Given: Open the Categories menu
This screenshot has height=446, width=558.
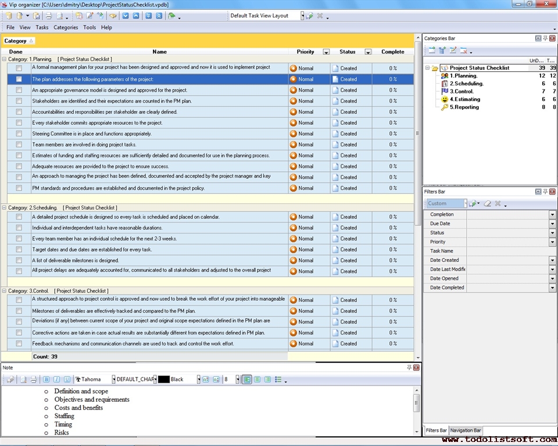Looking at the screenshot, I should [x=66, y=27].
